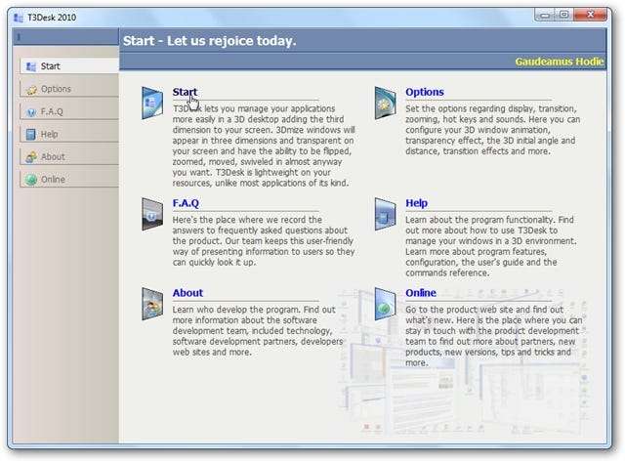Open the Options heading link
The image size is (625, 462).
[x=425, y=92]
